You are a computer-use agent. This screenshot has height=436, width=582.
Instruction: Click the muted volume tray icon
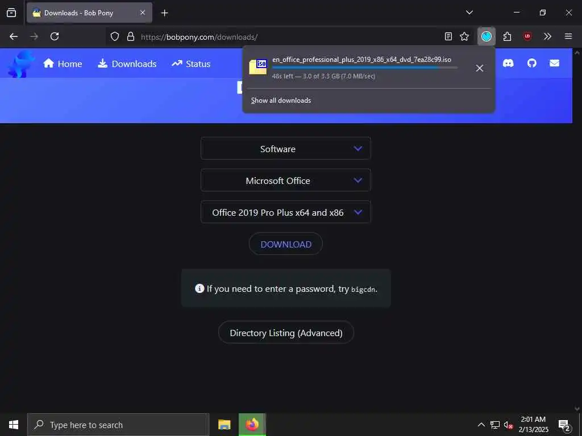point(508,425)
